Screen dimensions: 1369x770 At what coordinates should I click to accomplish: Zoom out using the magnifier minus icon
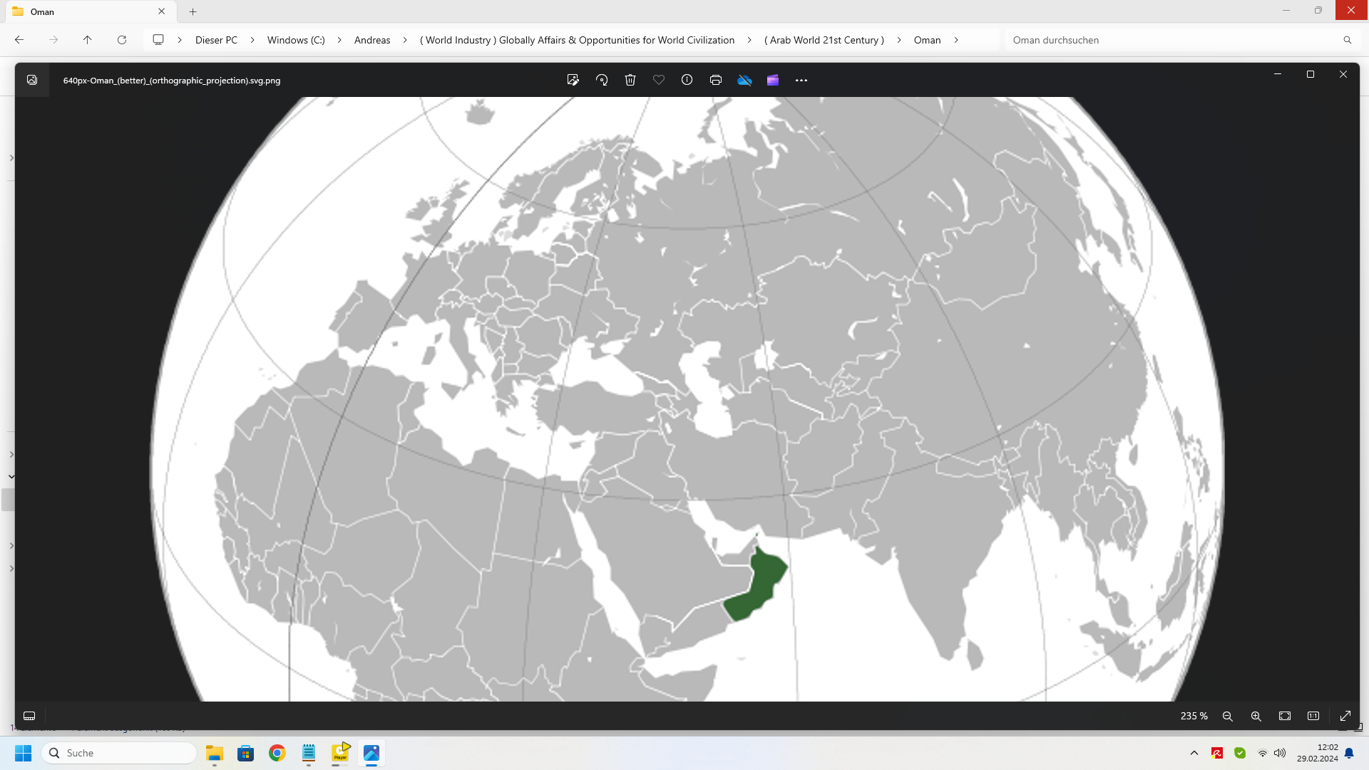[x=1228, y=716]
